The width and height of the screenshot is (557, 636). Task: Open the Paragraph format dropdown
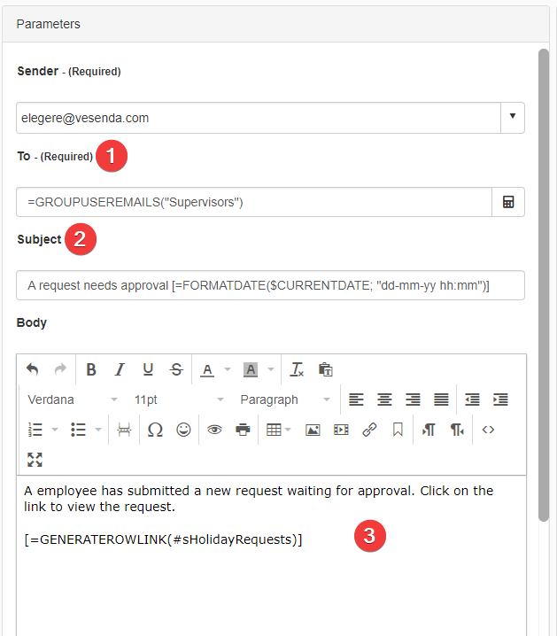pos(285,399)
